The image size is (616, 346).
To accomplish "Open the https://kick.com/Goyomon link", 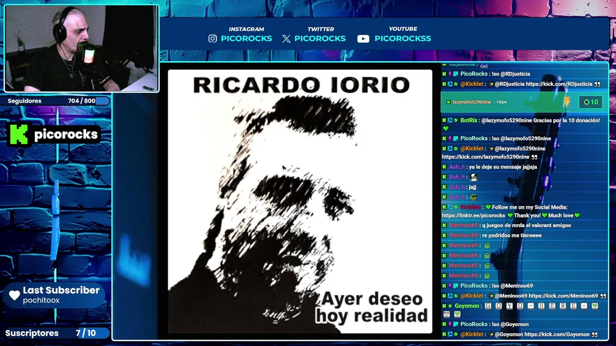I will (x=557, y=334).
